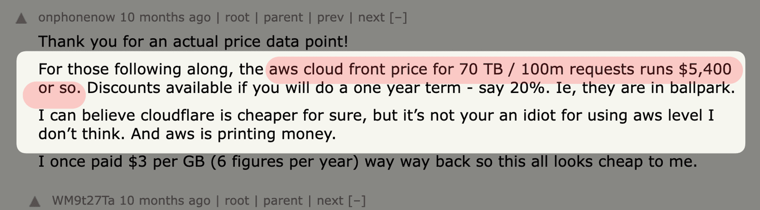Go to next comment from WM9t27Ta
The image size is (760, 210).
(x=330, y=201)
